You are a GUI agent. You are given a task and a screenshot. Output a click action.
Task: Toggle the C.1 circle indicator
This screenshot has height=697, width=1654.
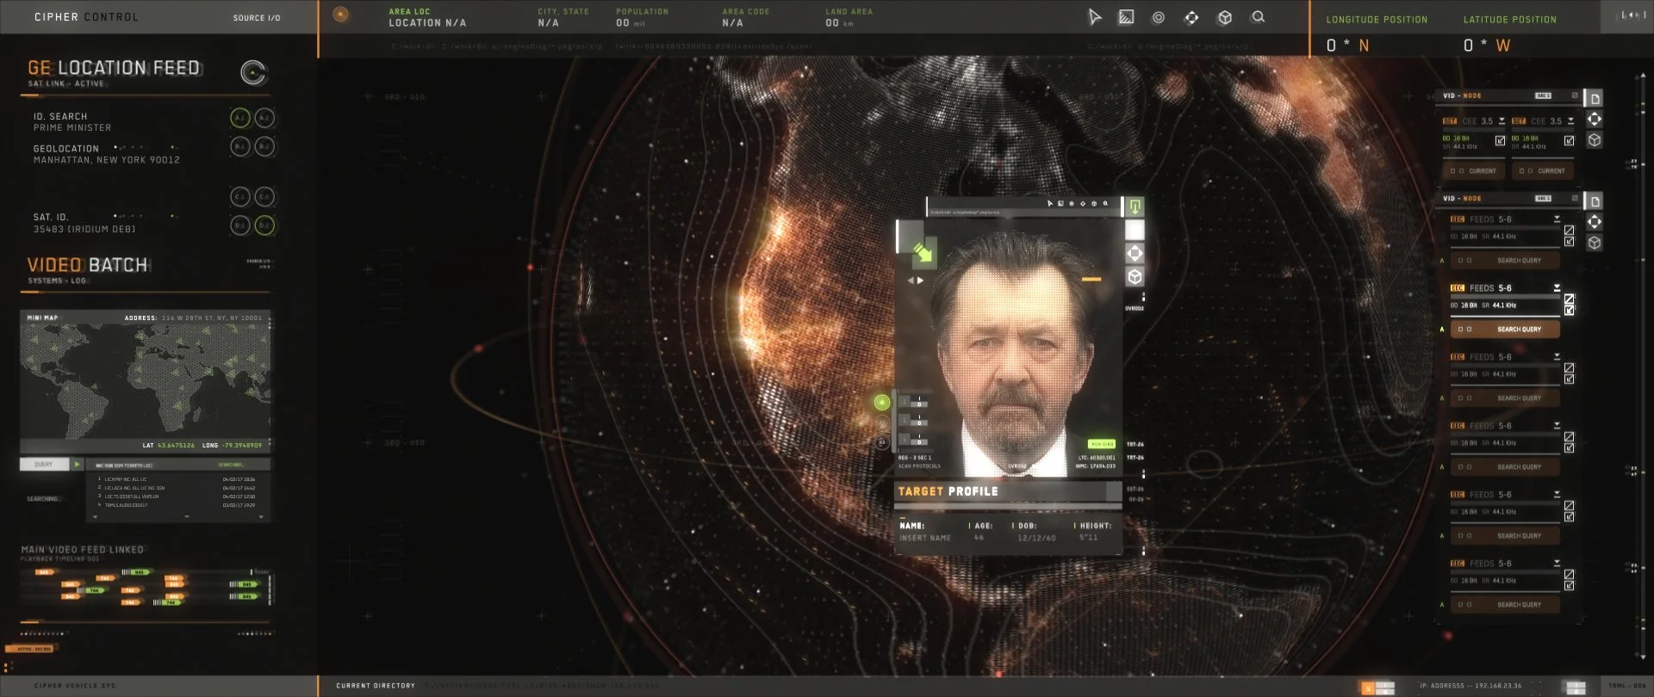(x=239, y=197)
